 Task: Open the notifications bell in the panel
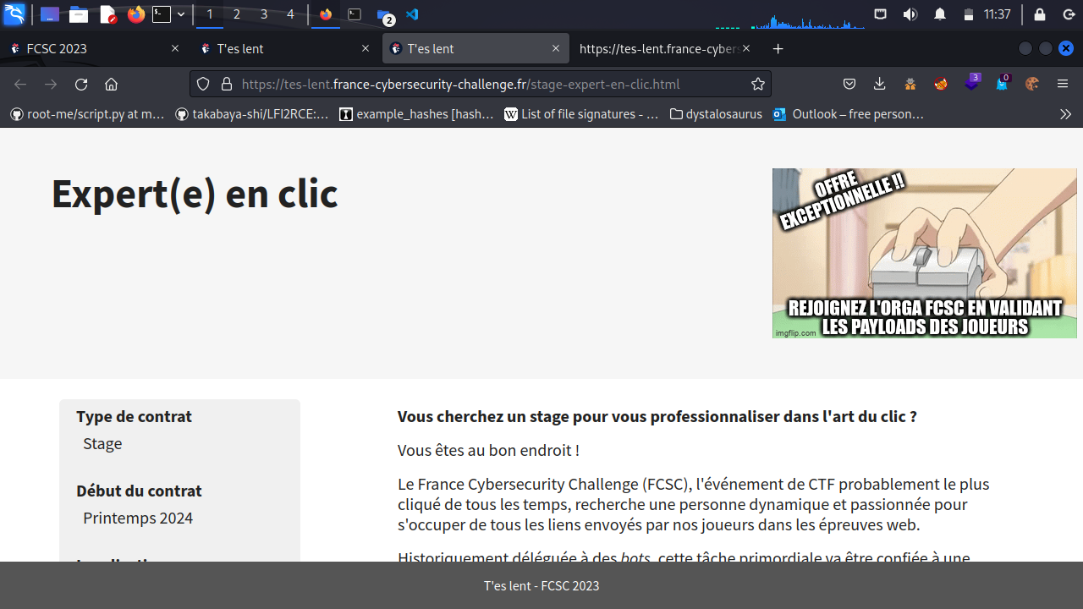(x=940, y=14)
